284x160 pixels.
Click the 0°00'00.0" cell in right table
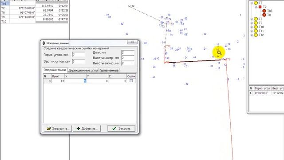pos(262,93)
